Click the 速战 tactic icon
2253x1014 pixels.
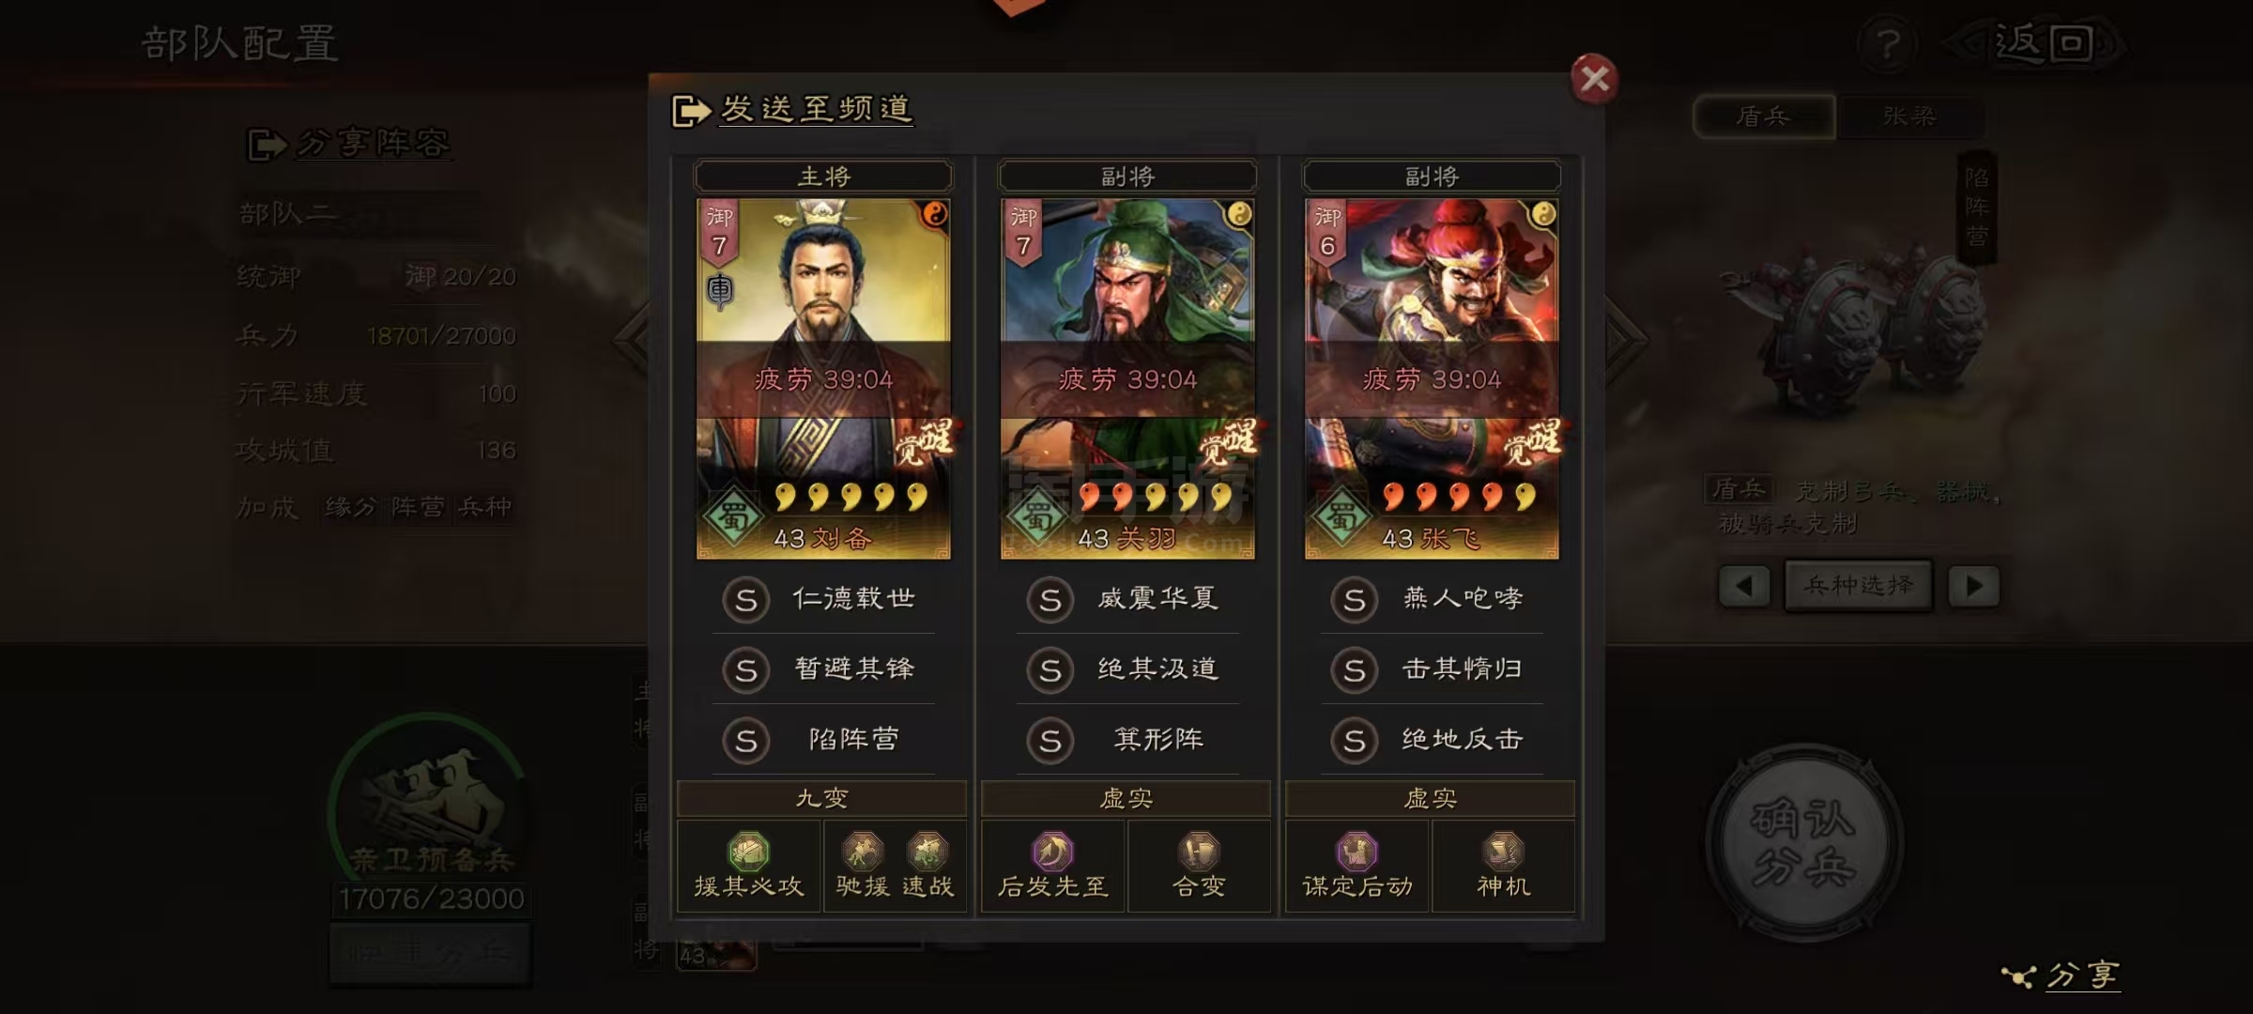927,851
